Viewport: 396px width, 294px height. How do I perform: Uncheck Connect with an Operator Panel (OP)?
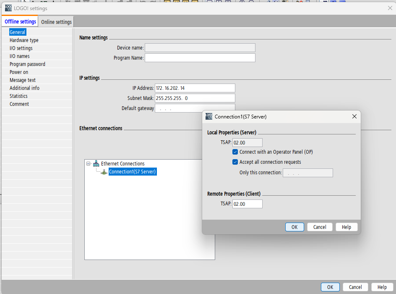tap(235, 152)
